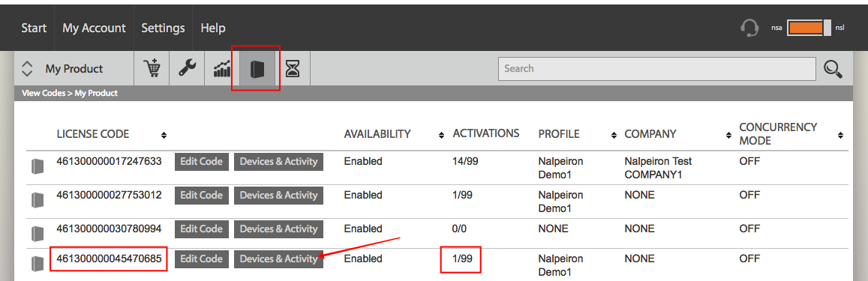This screenshot has width=868, height=281.
Task: Open Devices & Activity for 461300000045470685
Action: [x=278, y=259]
